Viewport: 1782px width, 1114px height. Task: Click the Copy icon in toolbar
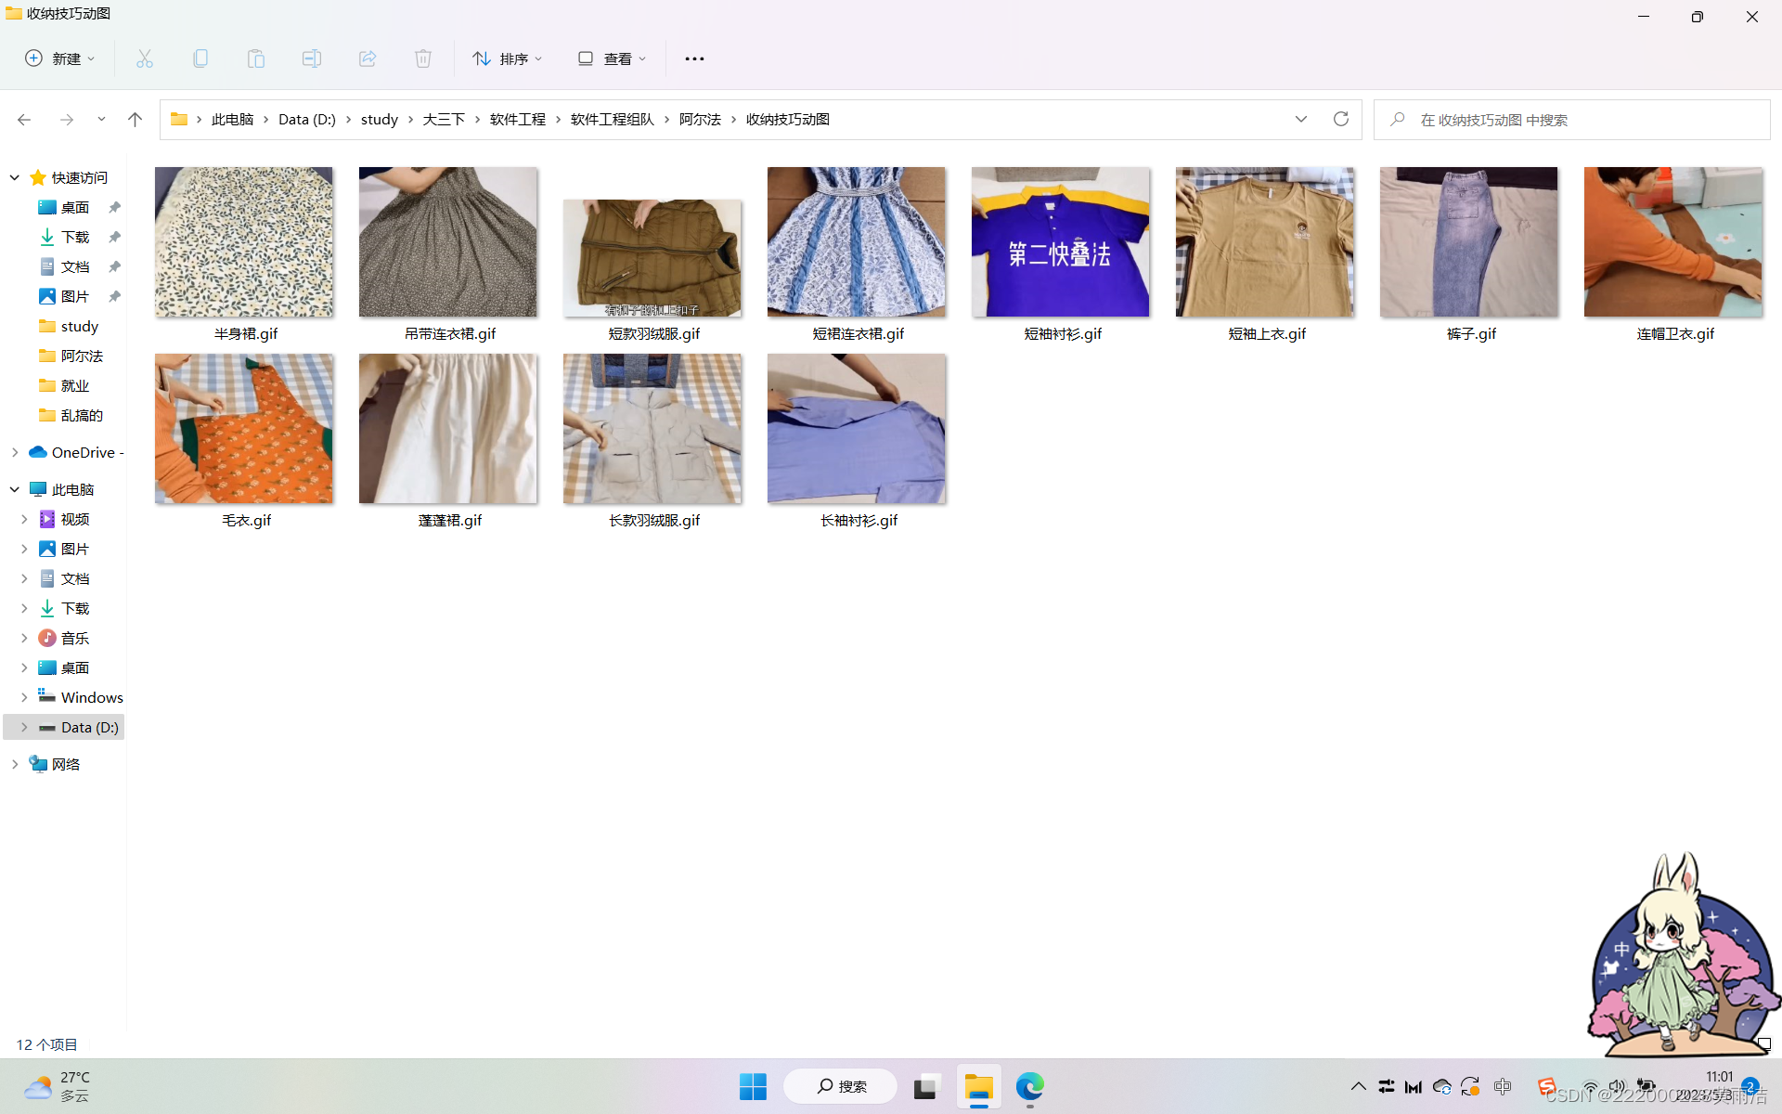pyautogui.click(x=200, y=58)
